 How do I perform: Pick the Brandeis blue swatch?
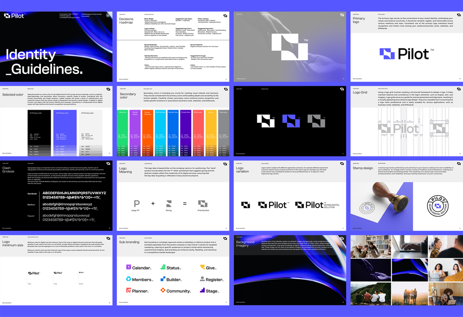(x=173, y=133)
